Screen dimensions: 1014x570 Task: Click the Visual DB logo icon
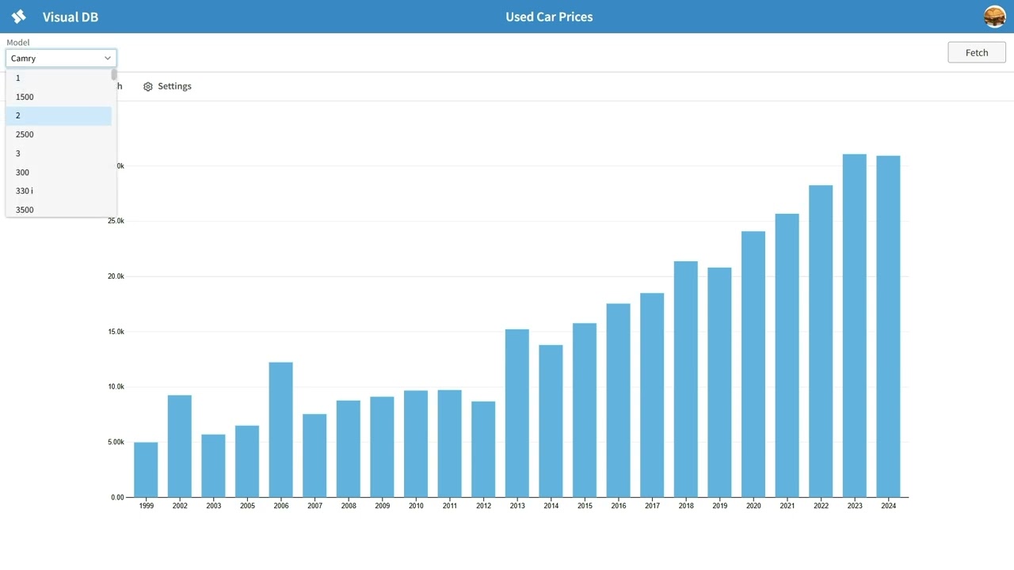[x=19, y=17]
